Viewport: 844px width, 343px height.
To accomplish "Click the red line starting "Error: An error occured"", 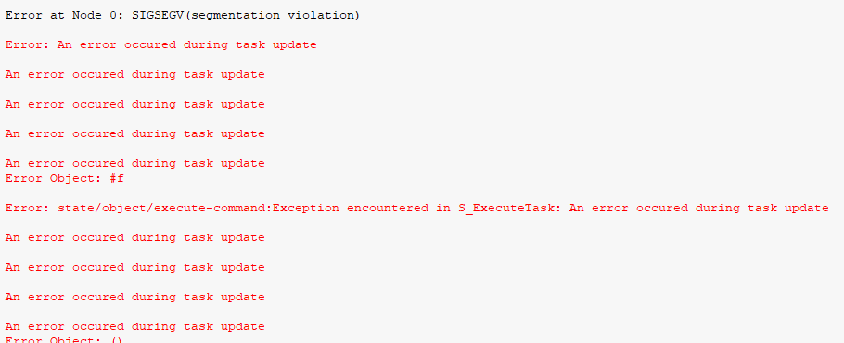I will (x=161, y=45).
